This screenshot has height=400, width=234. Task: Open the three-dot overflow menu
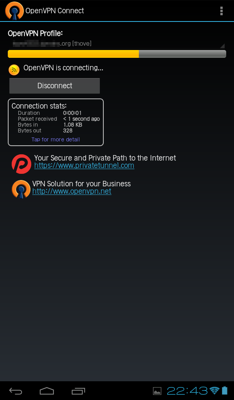(221, 11)
